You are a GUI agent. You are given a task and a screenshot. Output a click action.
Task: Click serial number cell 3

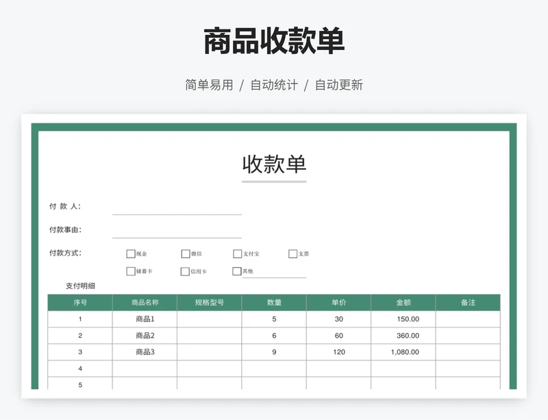coord(80,352)
